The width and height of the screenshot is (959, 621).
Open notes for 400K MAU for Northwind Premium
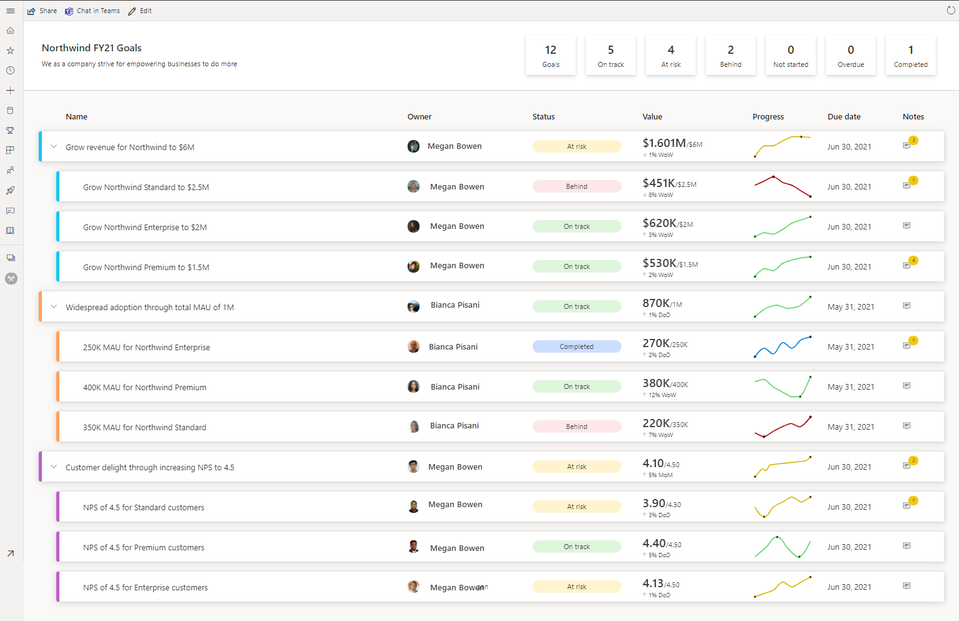(x=907, y=386)
